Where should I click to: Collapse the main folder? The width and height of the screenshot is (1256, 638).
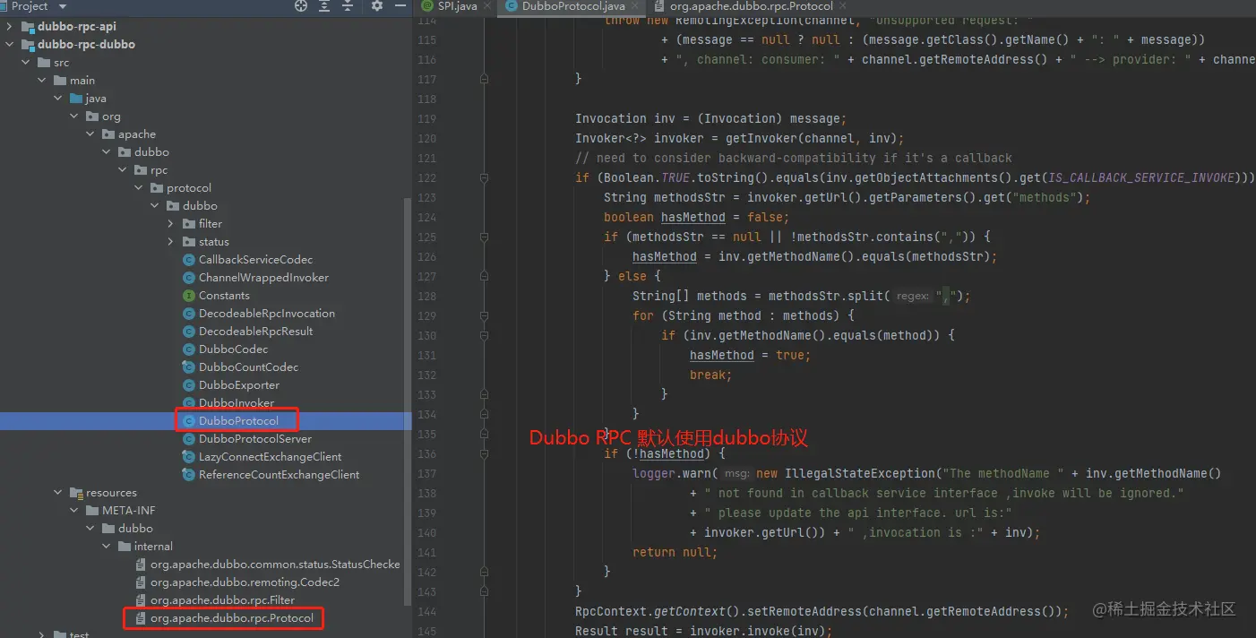point(42,81)
